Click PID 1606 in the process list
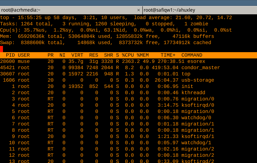This screenshot has width=257, height=163. tap(9, 80)
